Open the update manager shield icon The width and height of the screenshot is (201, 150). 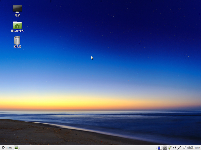click(x=169, y=148)
